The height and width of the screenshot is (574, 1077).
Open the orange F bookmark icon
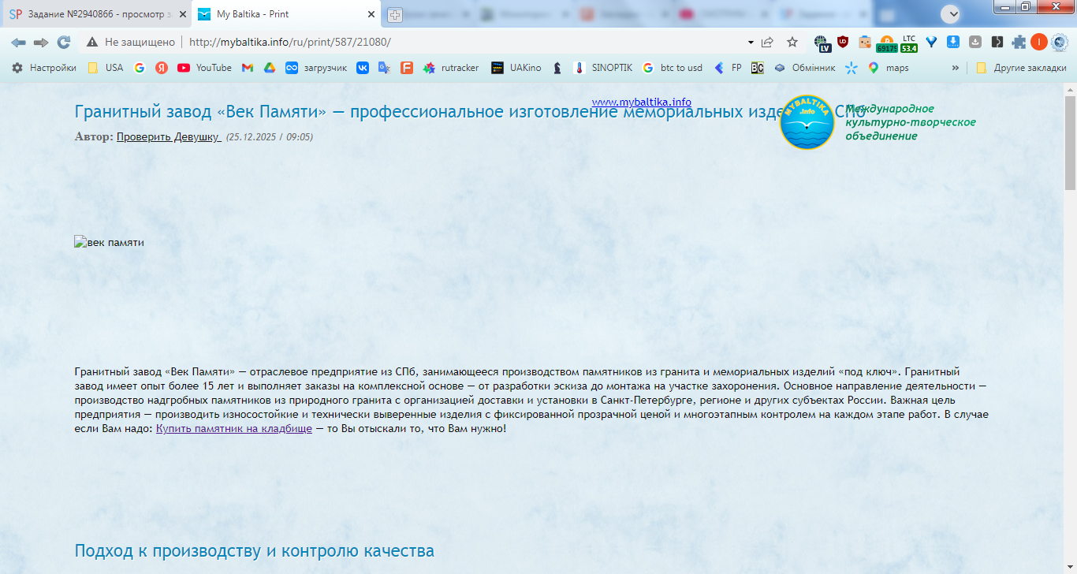407,68
